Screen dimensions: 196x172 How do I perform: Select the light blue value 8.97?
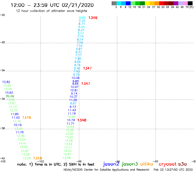point(73,103)
